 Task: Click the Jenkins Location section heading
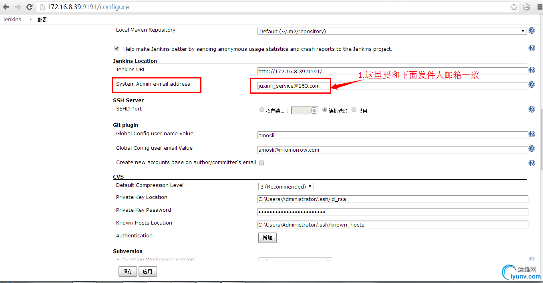(x=135, y=61)
